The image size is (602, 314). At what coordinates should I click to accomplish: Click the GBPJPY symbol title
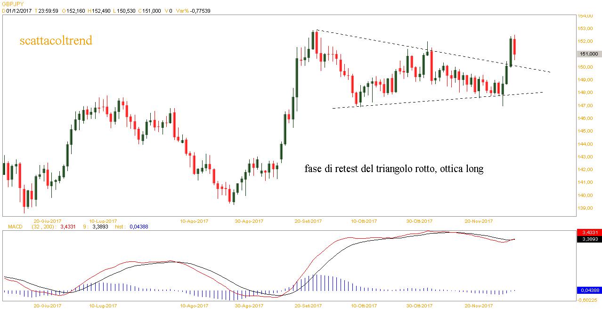tap(11, 3)
